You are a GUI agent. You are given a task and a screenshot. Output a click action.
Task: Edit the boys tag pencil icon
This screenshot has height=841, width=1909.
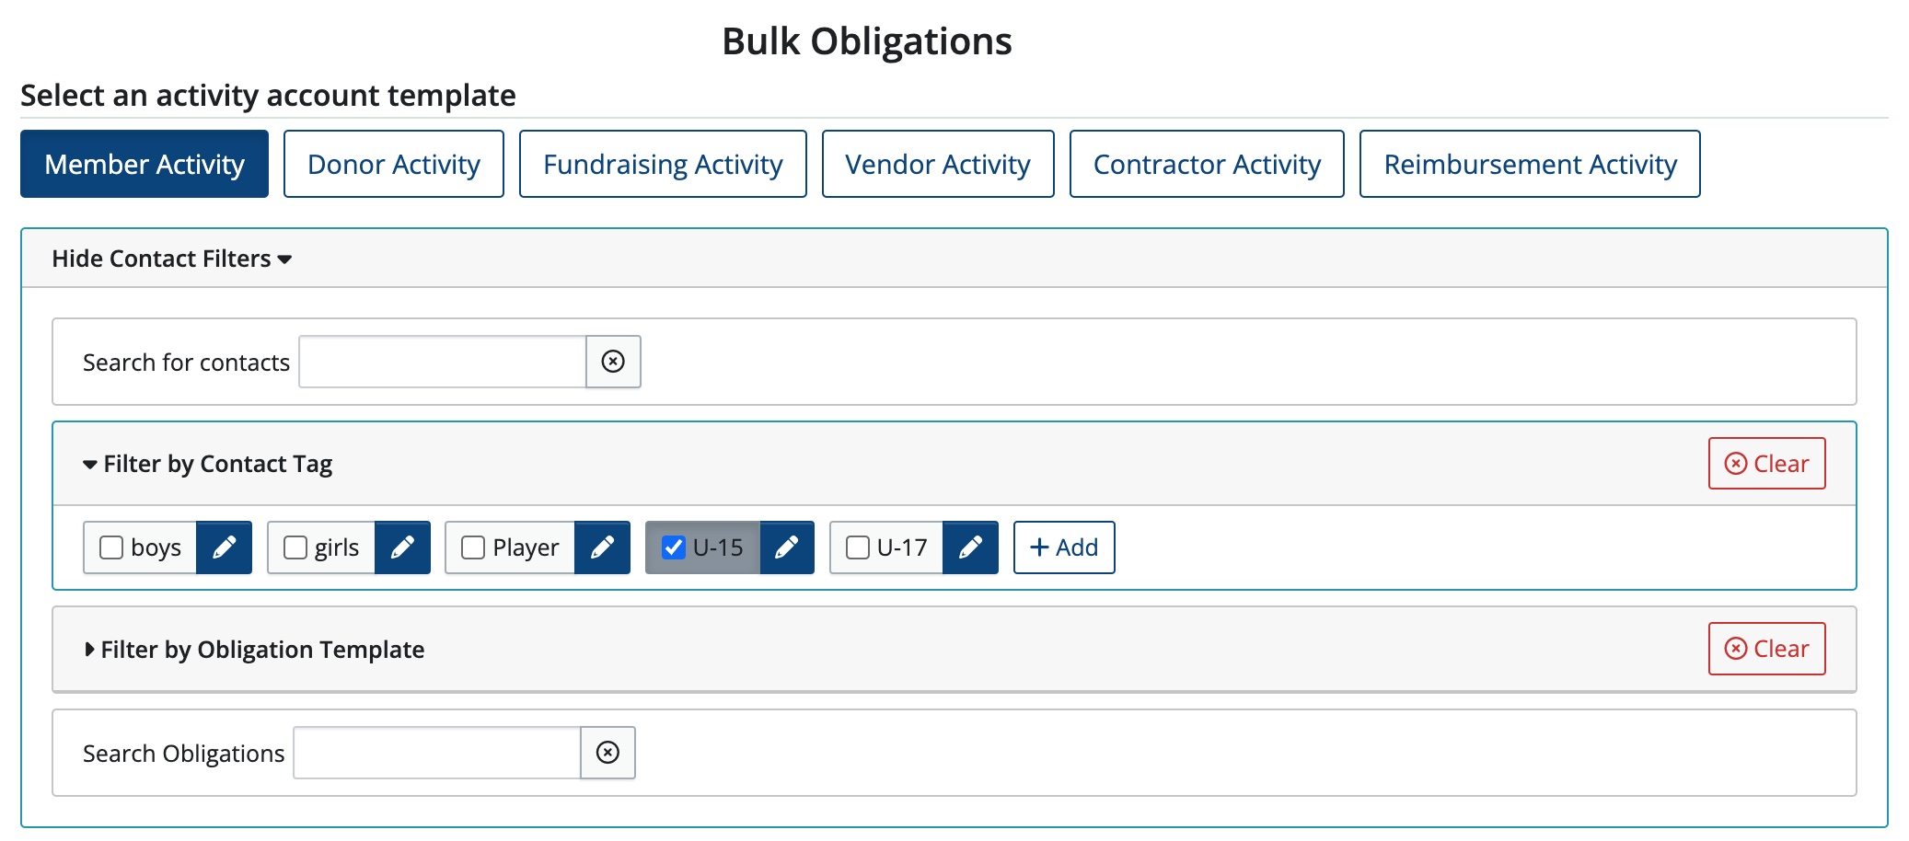pyautogui.click(x=224, y=547)
